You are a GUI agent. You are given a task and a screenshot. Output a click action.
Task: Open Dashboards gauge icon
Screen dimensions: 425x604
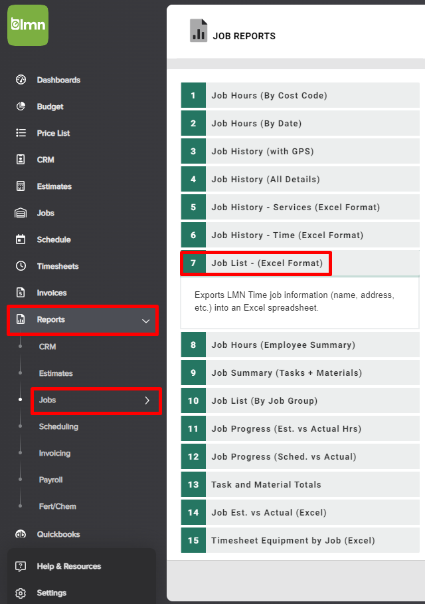pos(21,80)
